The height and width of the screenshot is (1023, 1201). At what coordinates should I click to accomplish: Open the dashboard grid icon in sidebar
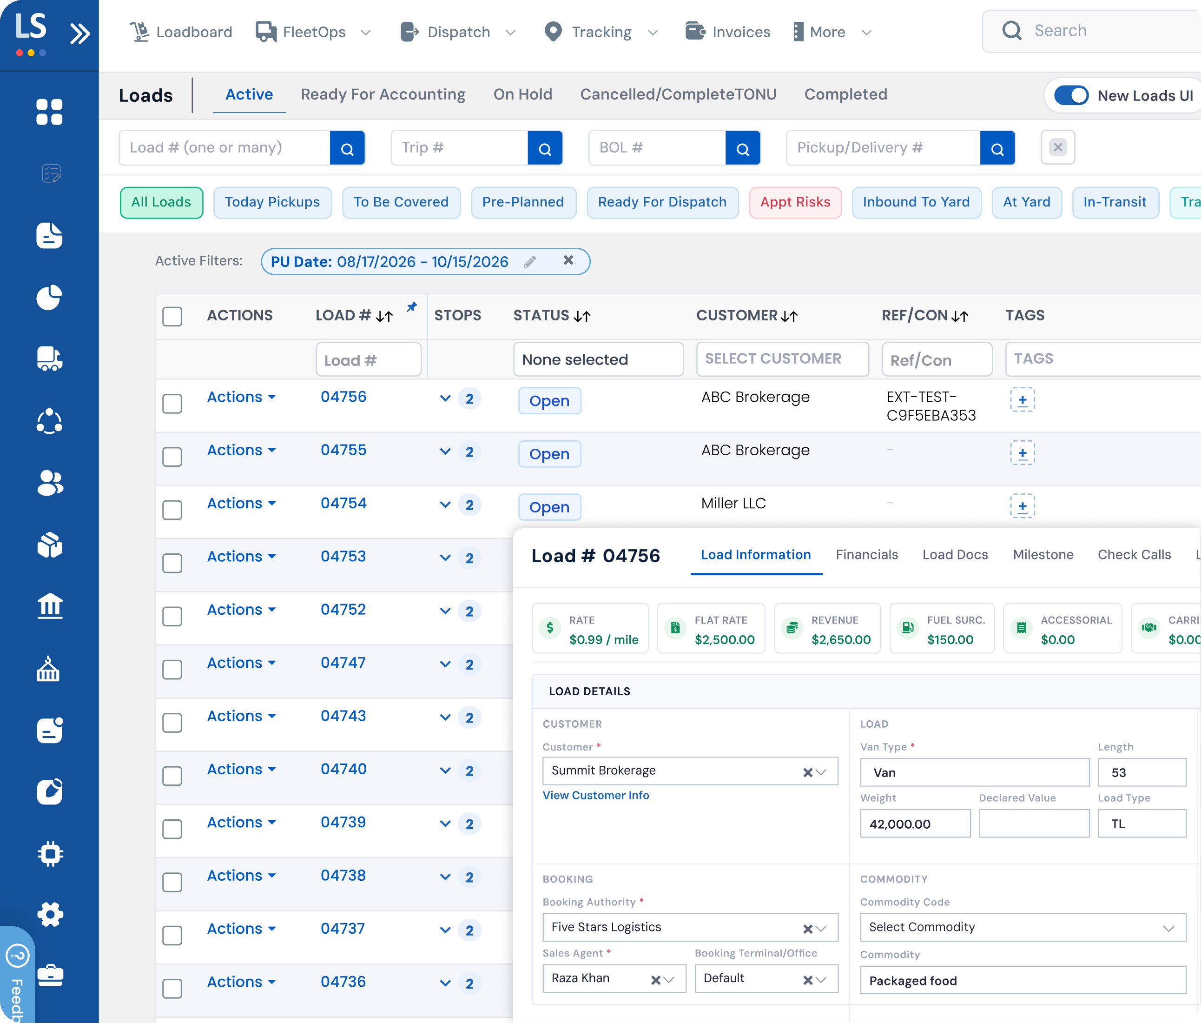pyautogui.click(x=49, y=112)
